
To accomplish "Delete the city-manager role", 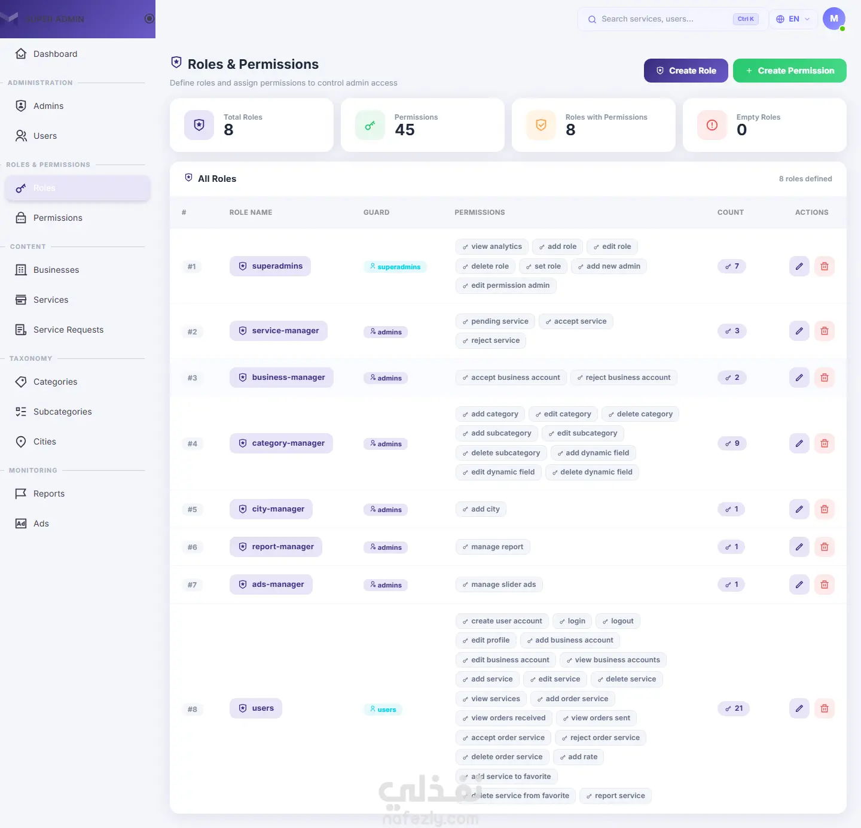I will [x=825, y=509].
